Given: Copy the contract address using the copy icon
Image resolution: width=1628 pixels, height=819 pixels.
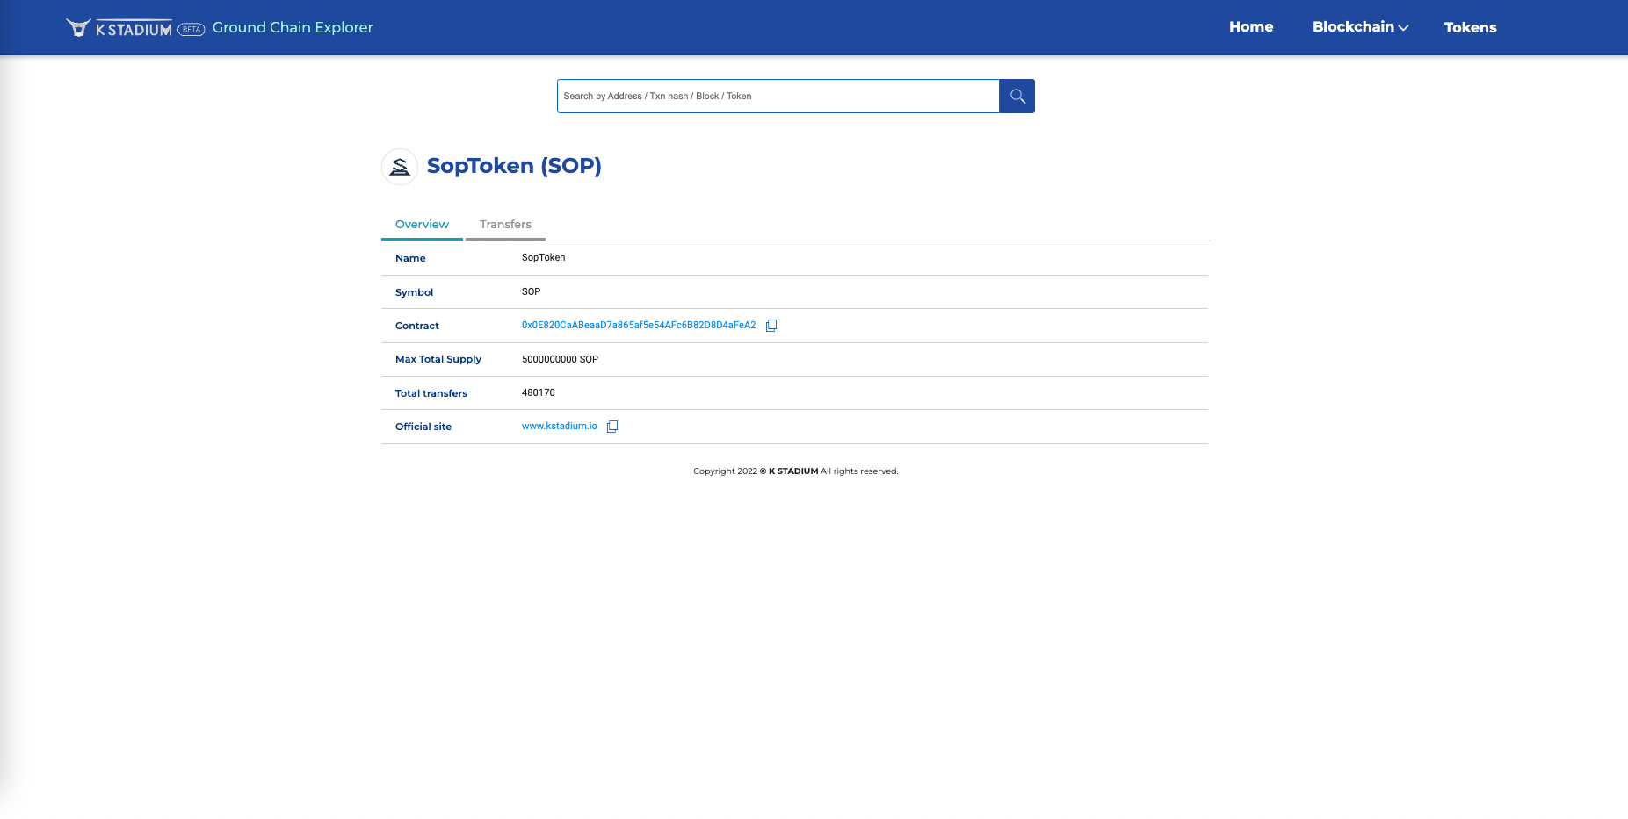Looking at the screenshot, I should [771, 326].
